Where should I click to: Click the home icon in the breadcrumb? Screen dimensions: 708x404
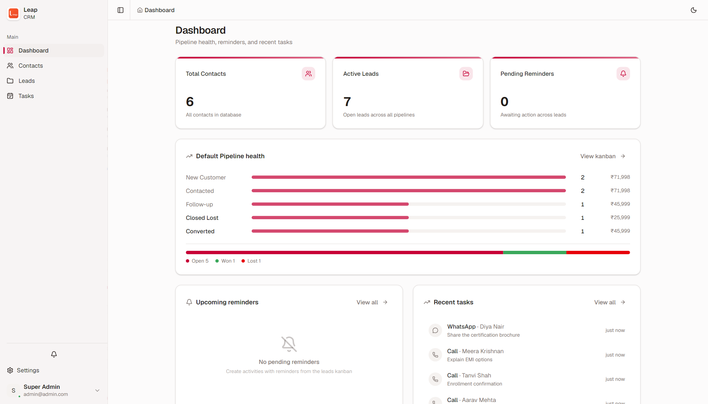[x=140, y=10]
